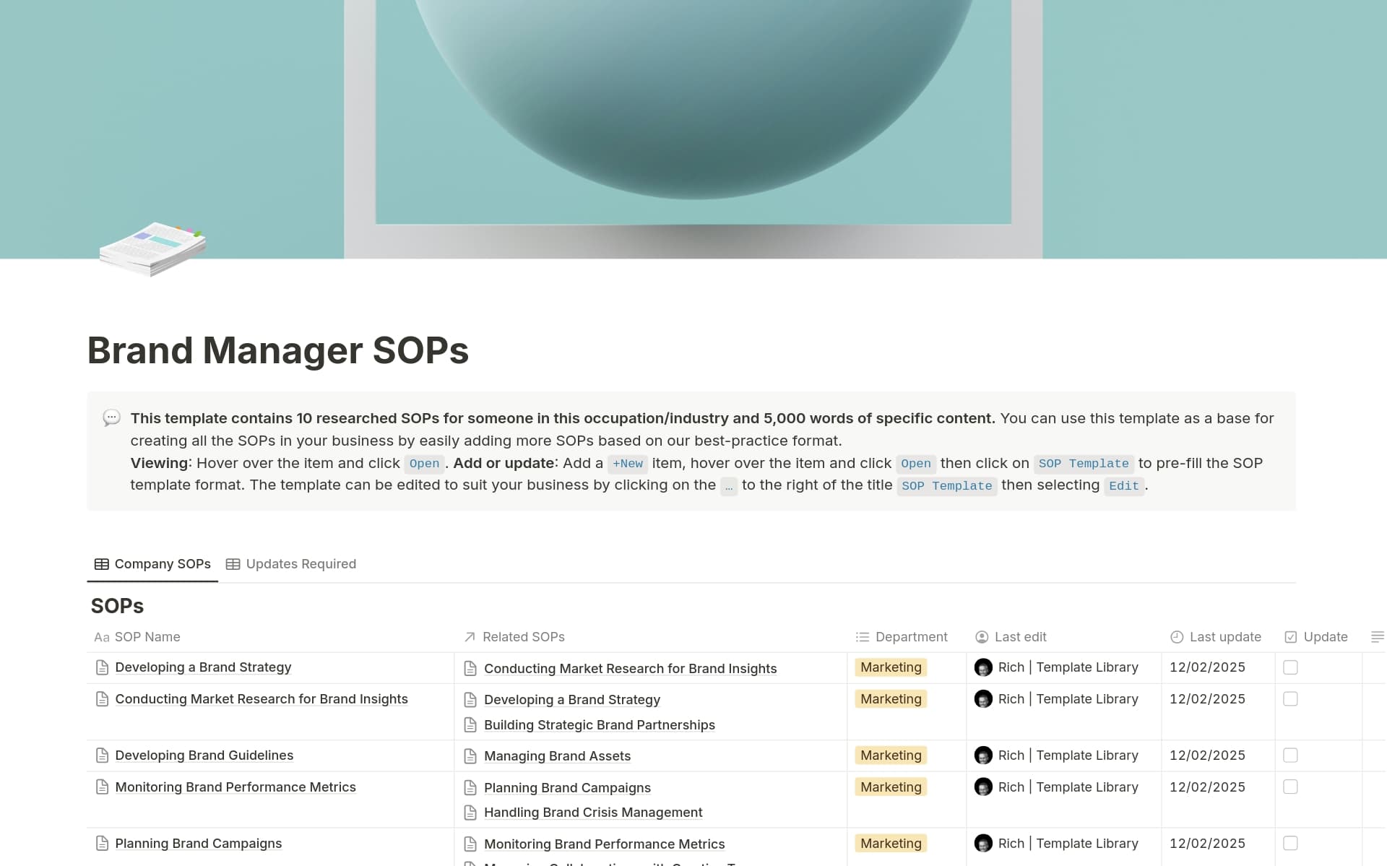Image resolution: width=1387 pixels, height=866 pixels.
Task: Click the Aa icon in the SOP Name header
Action: click(101, 636)
